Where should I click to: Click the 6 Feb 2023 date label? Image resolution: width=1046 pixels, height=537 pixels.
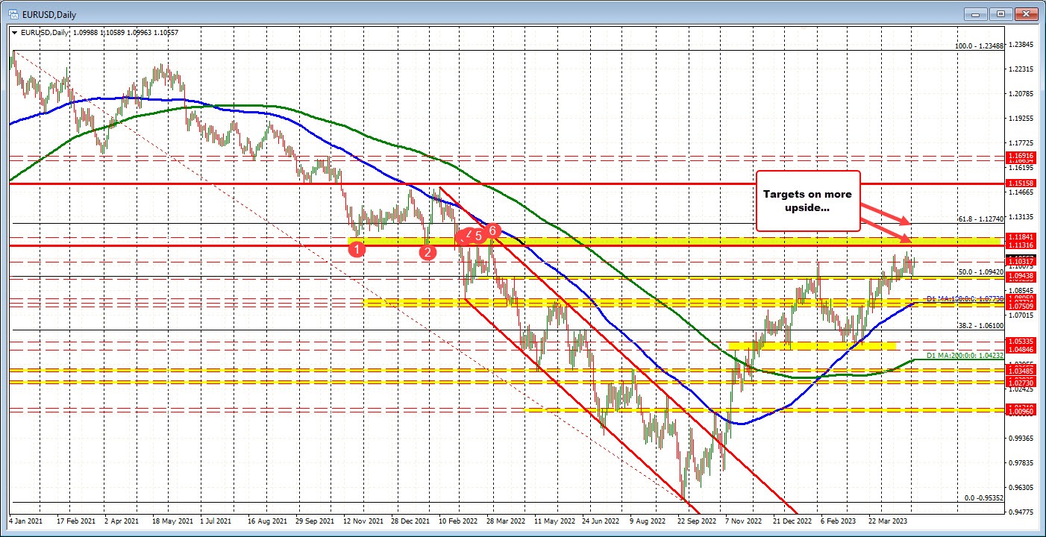click(x=839, y=521)
